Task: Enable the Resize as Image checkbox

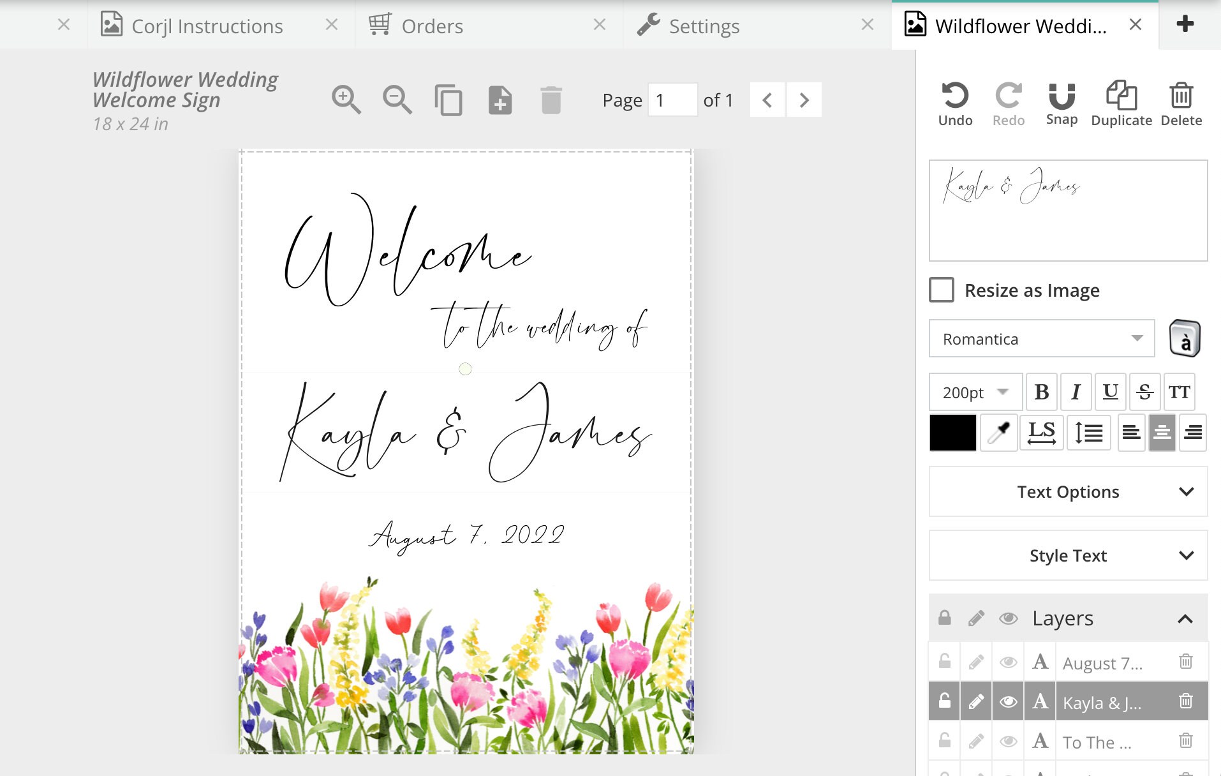Action: [x=942, y=290]
